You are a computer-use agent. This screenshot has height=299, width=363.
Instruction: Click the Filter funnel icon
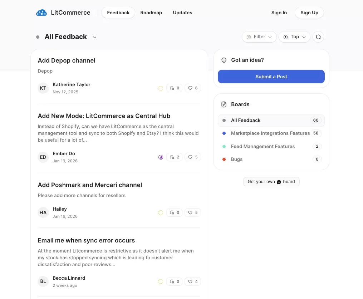coord(249,36)
